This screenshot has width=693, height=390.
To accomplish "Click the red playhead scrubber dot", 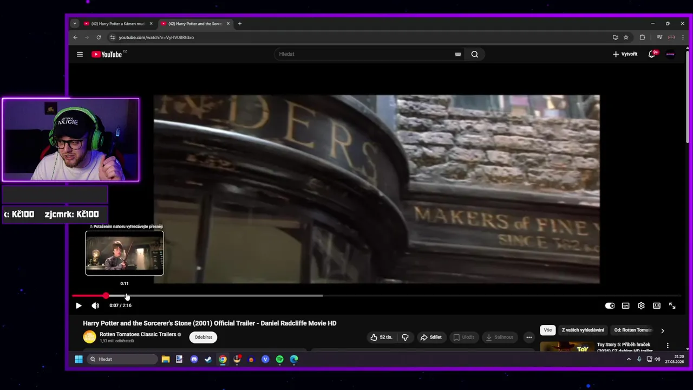I will click(x=106, y=296).
